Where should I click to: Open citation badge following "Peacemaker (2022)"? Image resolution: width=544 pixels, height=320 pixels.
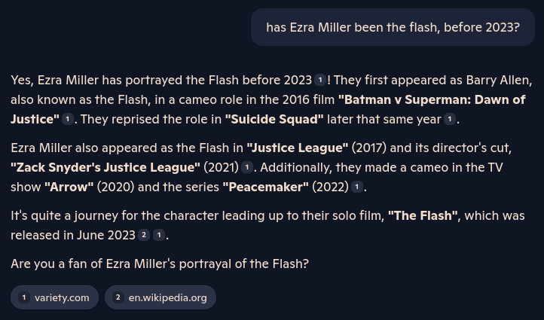[356, 187]
